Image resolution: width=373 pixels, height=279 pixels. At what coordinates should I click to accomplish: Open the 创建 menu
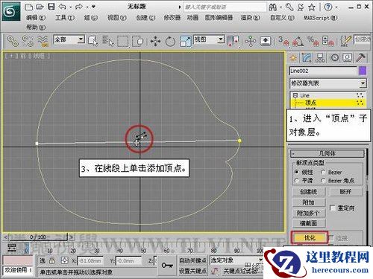(x=145, y=18)
